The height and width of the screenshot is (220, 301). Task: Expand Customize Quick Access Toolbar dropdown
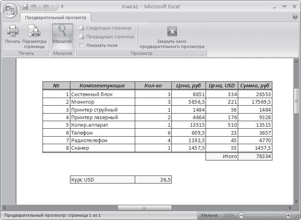click(x=62, y=7)
